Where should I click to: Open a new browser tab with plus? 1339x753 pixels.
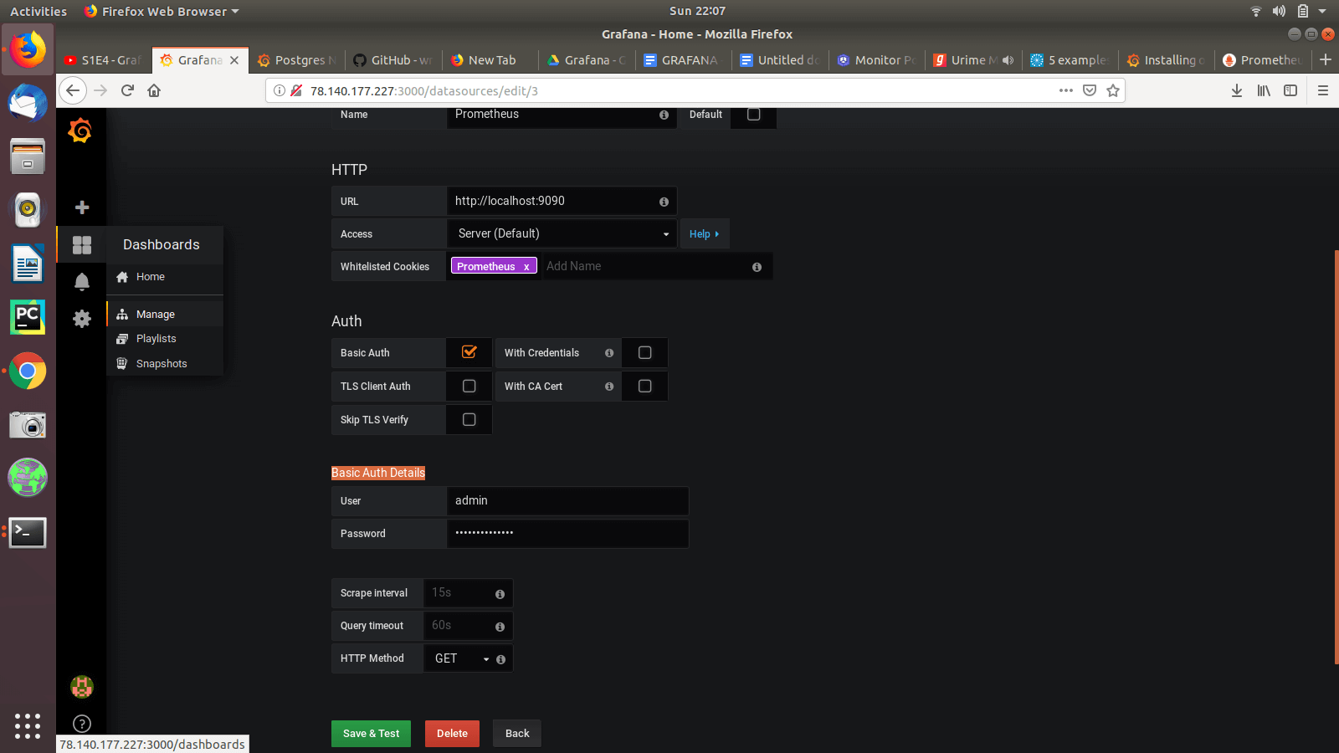[x=1325, y=59]
